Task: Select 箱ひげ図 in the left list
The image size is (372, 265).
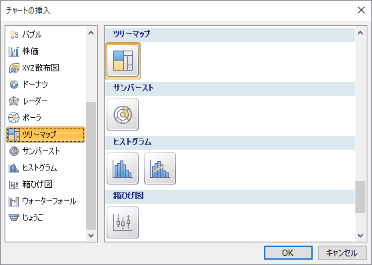Action: tap(45, 184)
